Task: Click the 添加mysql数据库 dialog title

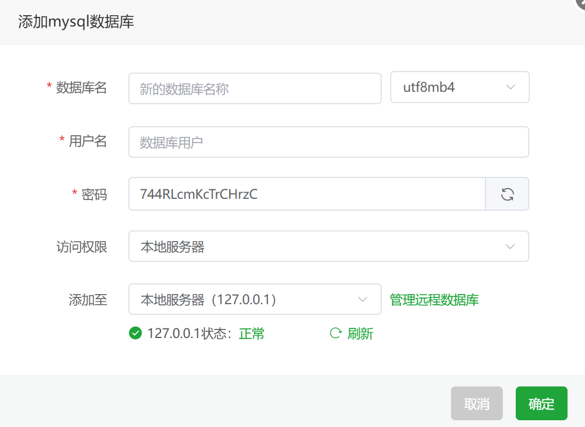Action: click(76, 22)
